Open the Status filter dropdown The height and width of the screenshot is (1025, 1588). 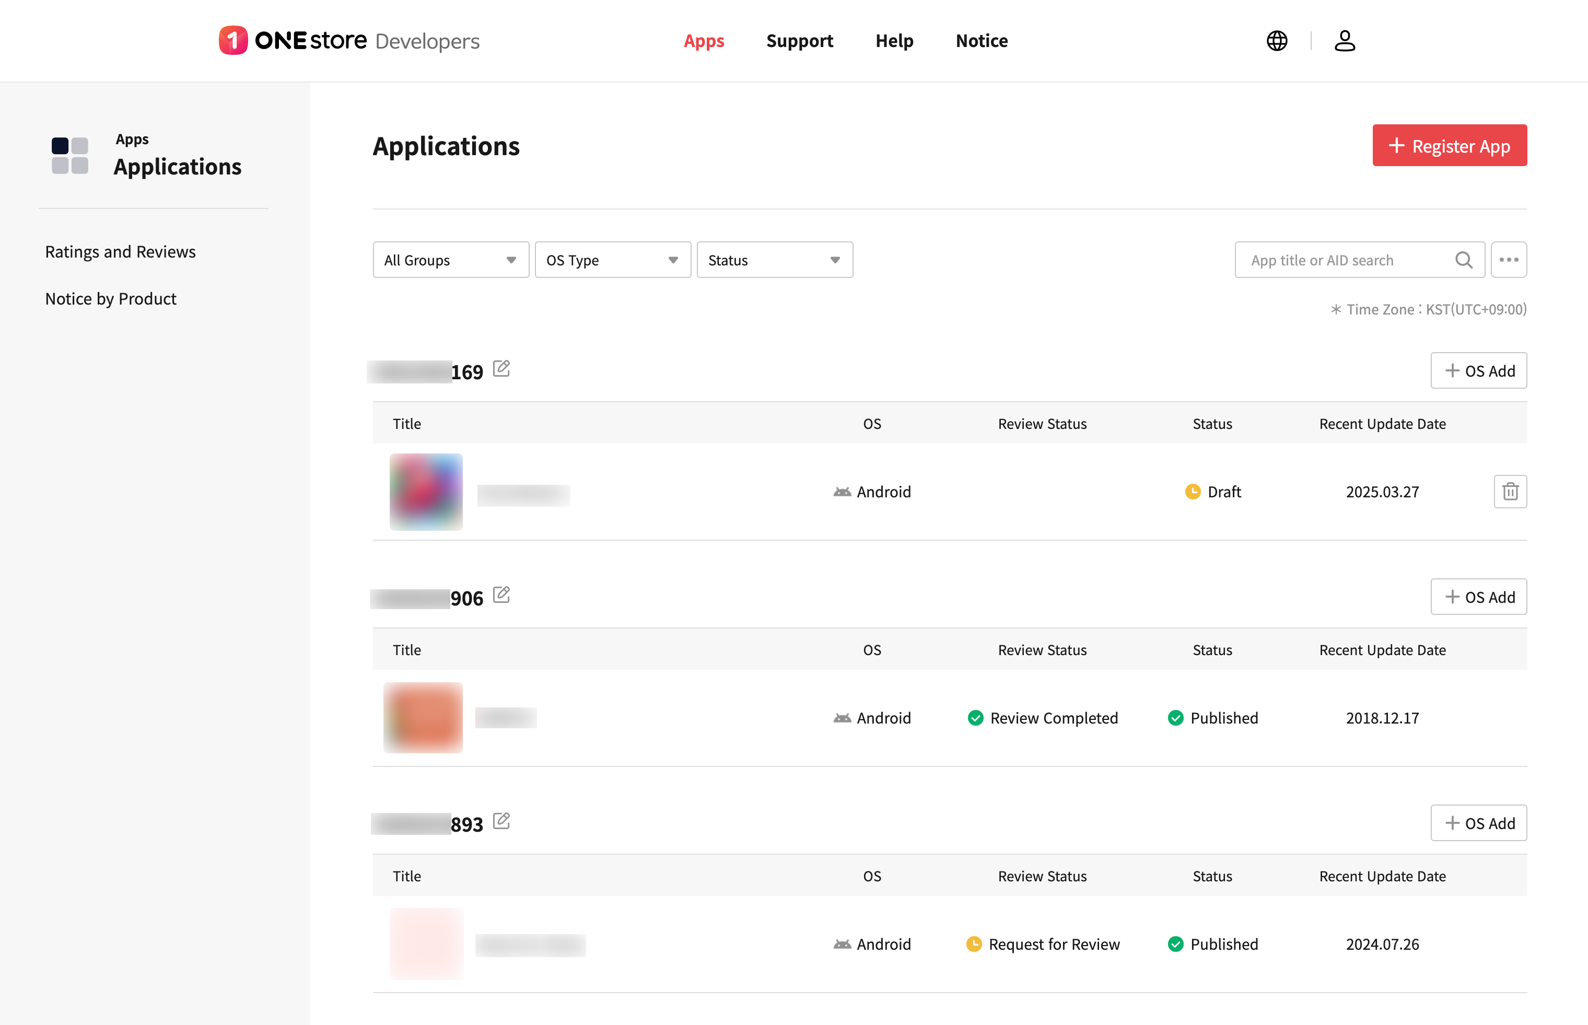(x=774, y=260)
